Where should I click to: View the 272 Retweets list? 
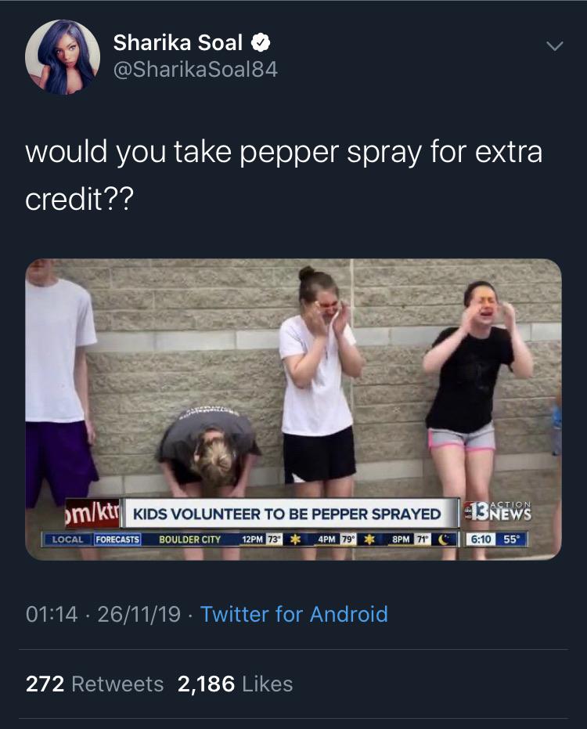95,684
